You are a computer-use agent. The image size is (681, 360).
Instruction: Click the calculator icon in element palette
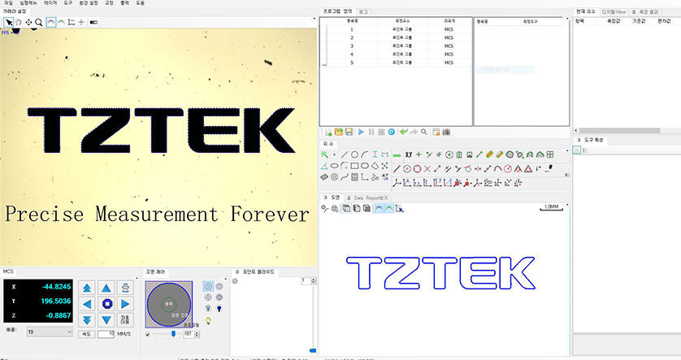(x=354, y=176)
